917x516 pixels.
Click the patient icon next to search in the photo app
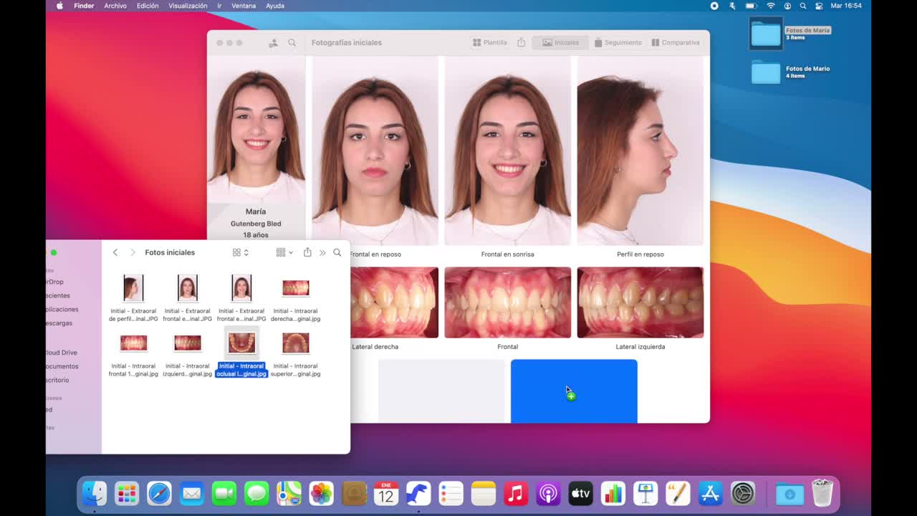tap(273, 43)
